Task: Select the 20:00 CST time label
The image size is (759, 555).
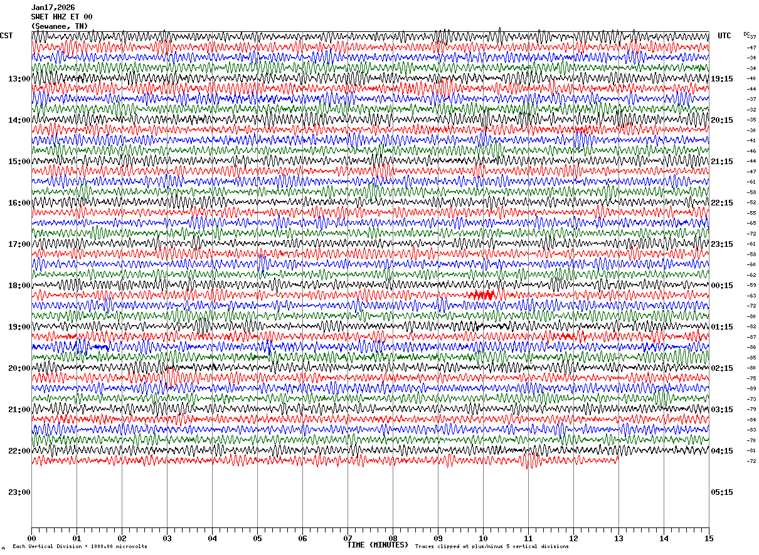Action: [x=19, y=368]
